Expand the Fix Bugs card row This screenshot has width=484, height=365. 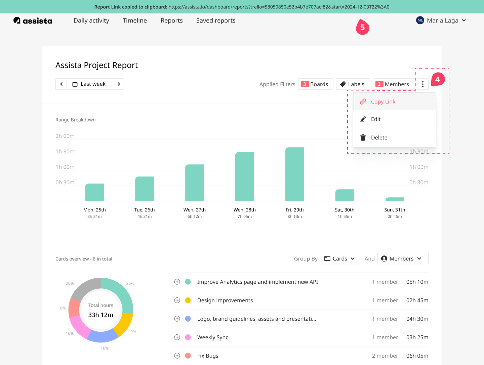pyautogui.click(x=177, y=356)
